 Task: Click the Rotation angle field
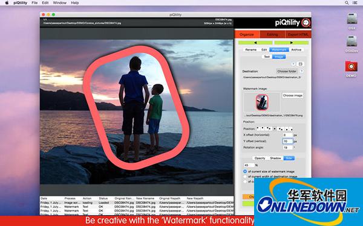287,148
